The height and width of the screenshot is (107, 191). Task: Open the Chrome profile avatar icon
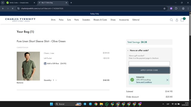click(183, 9)
